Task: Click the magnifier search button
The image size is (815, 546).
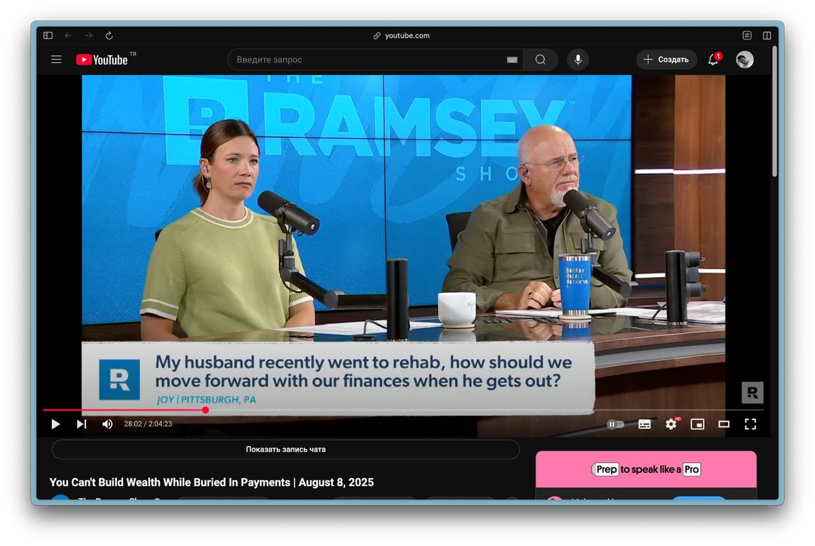Action: click(x=541, y=59)
